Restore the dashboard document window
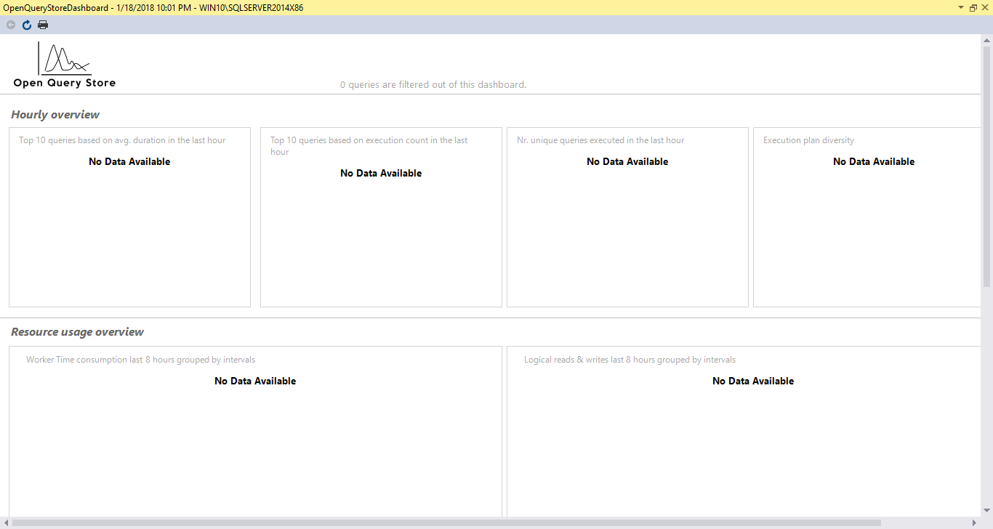Image resolution: width=993 pixels, height=529 pixels. click(x=973, y=7)
